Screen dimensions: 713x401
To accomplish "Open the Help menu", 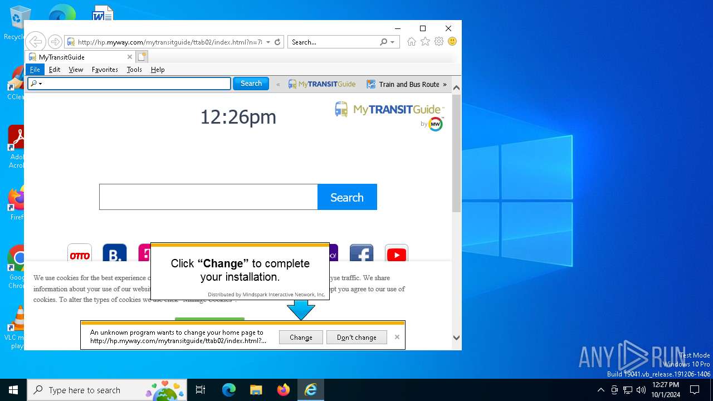I will (x=158, y=70).
